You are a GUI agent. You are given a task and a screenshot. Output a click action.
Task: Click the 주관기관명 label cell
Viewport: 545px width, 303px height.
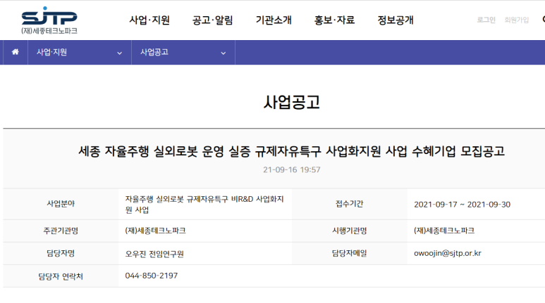click(61, 231)
